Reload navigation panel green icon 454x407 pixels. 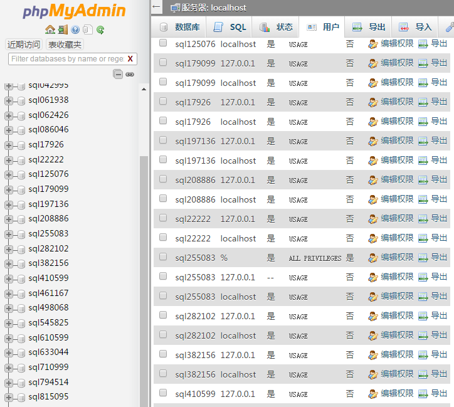100,29
